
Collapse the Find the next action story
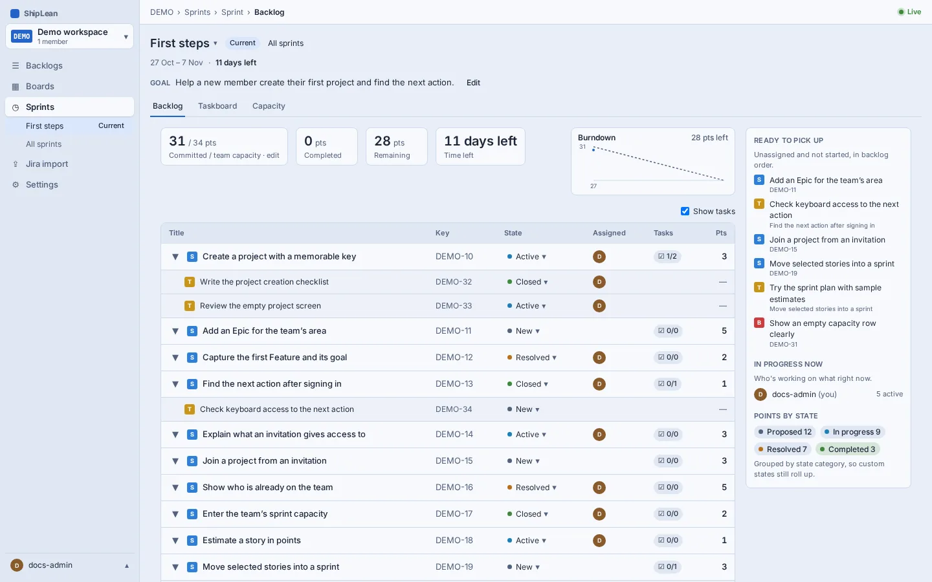click(x=175, y=384)
